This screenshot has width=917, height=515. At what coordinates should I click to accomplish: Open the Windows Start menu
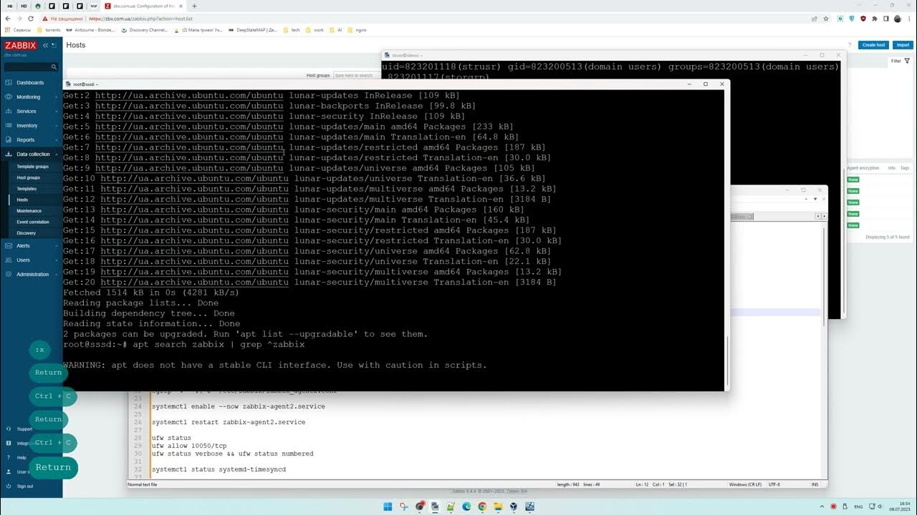(x=388, y=506)
